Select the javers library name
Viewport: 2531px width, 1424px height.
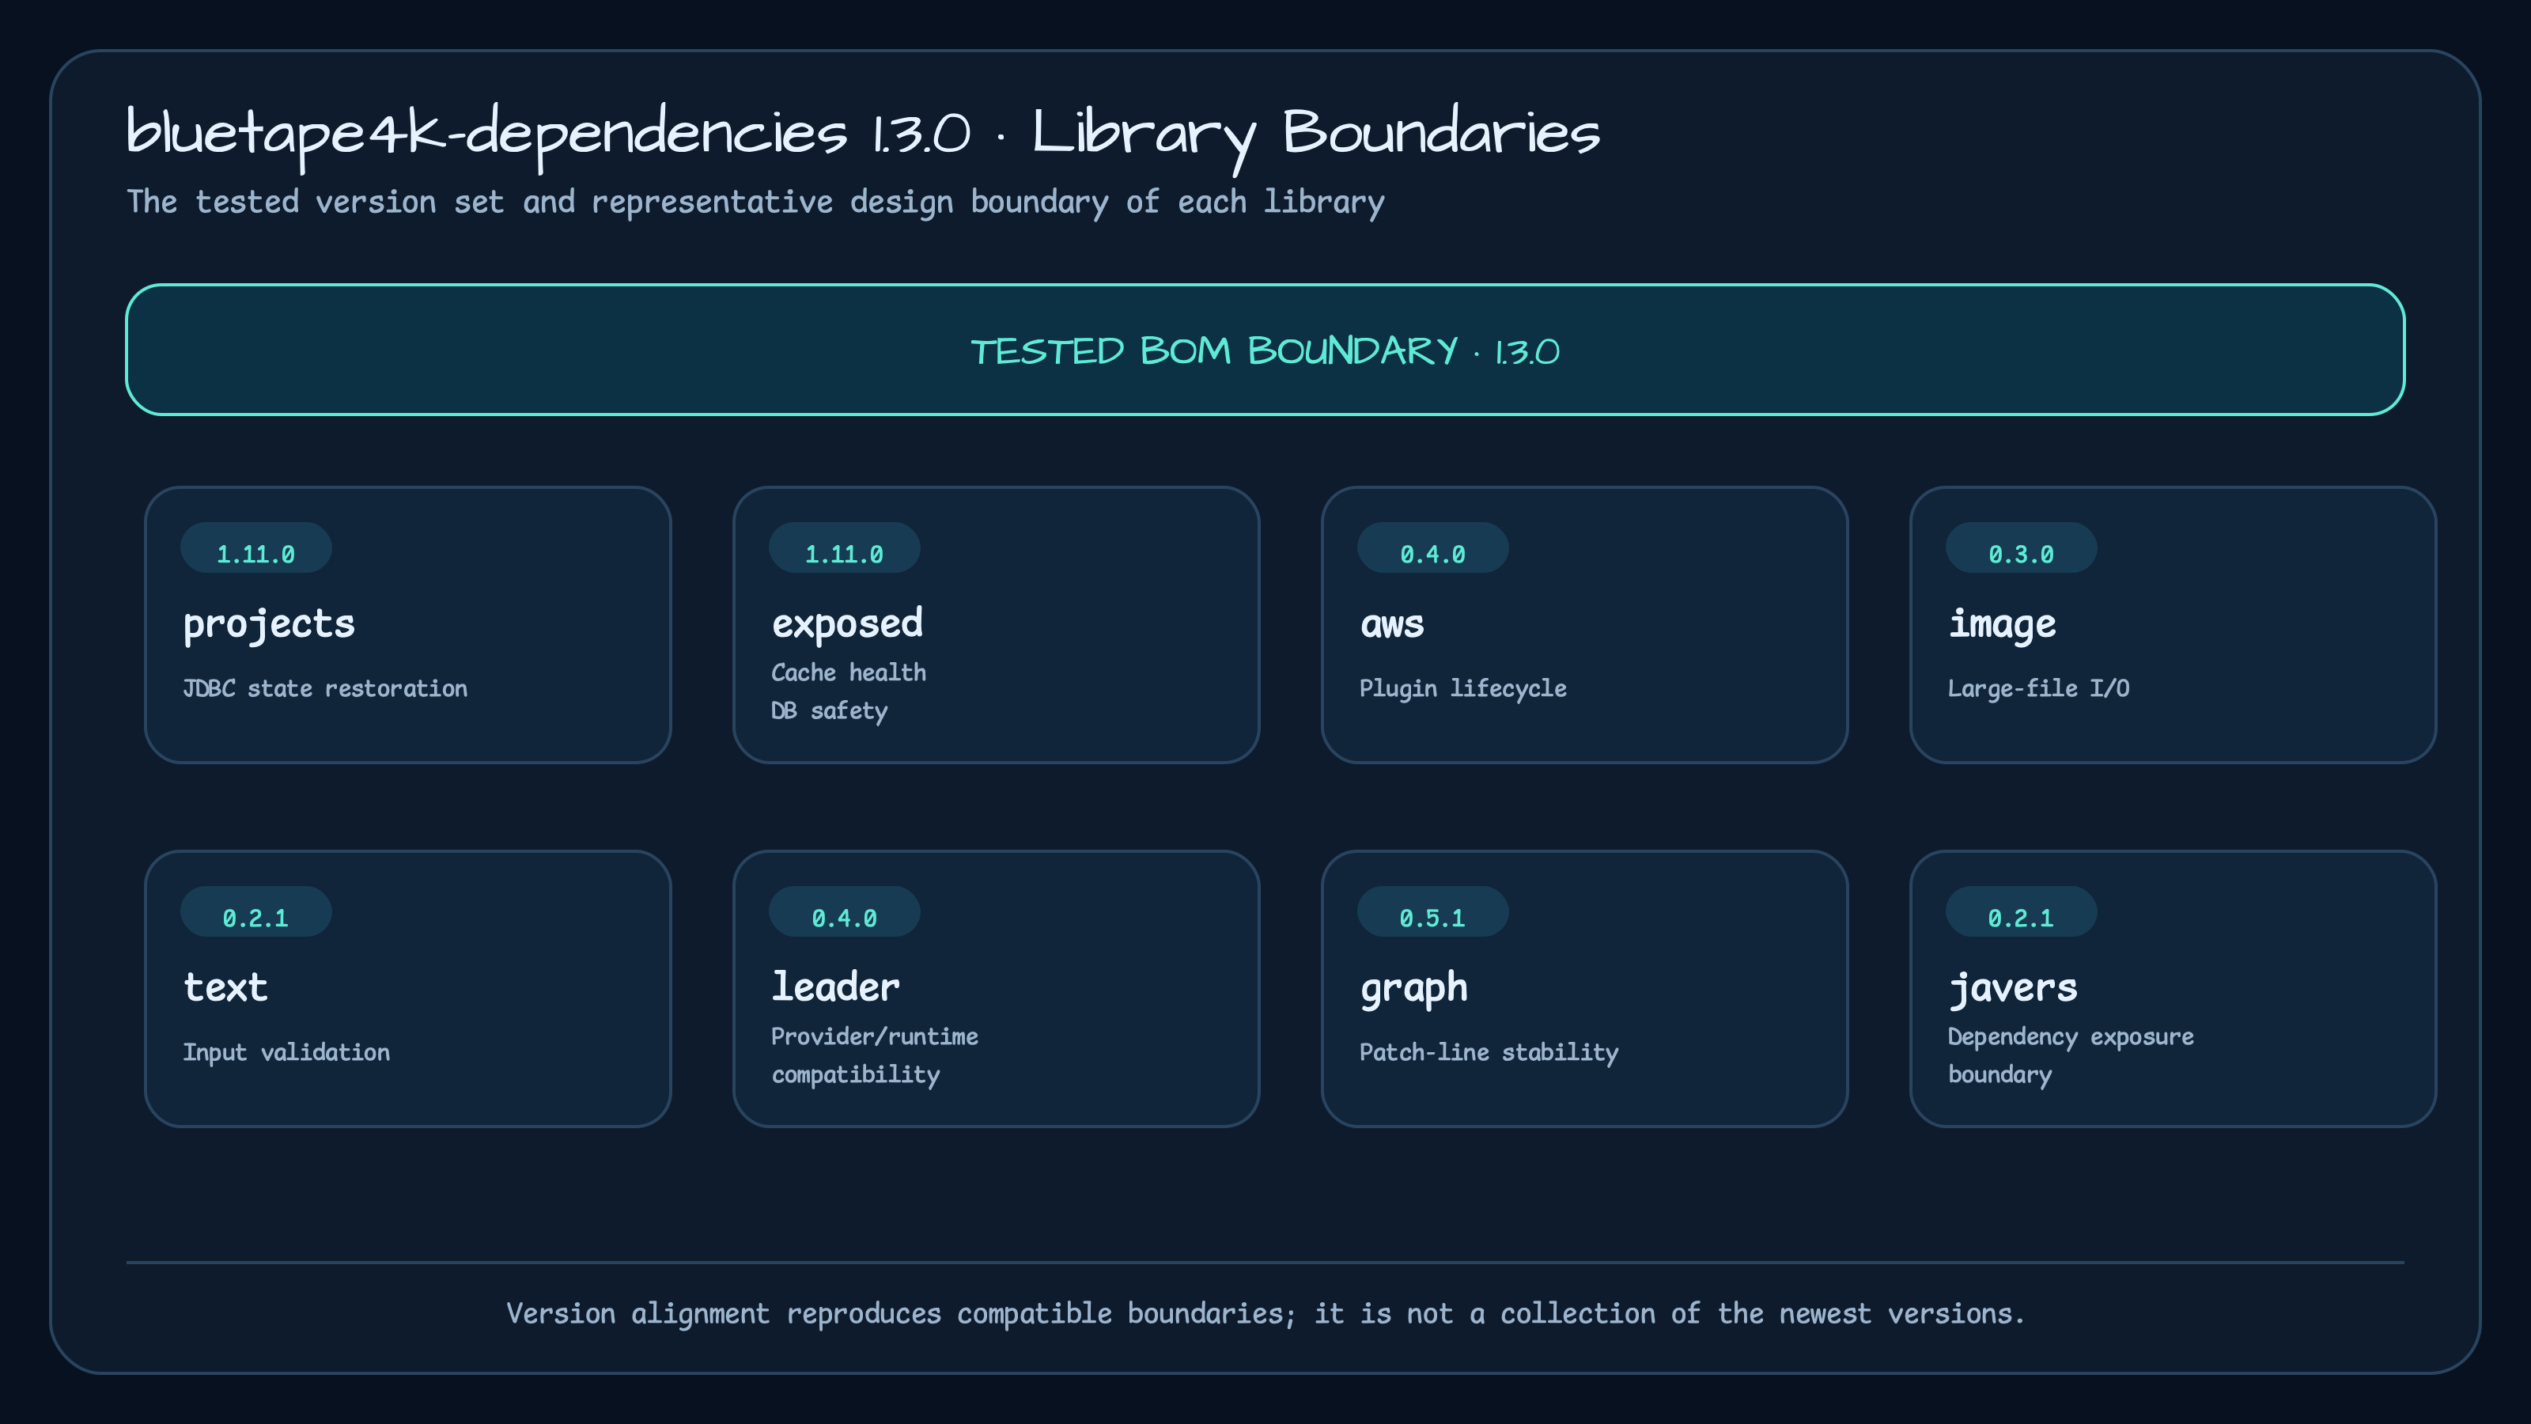click(x=2013, y=989)
